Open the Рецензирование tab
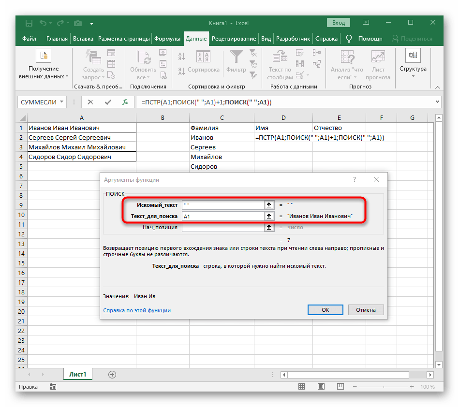This screenshot has height=407, width=459. tap(234, 39)
